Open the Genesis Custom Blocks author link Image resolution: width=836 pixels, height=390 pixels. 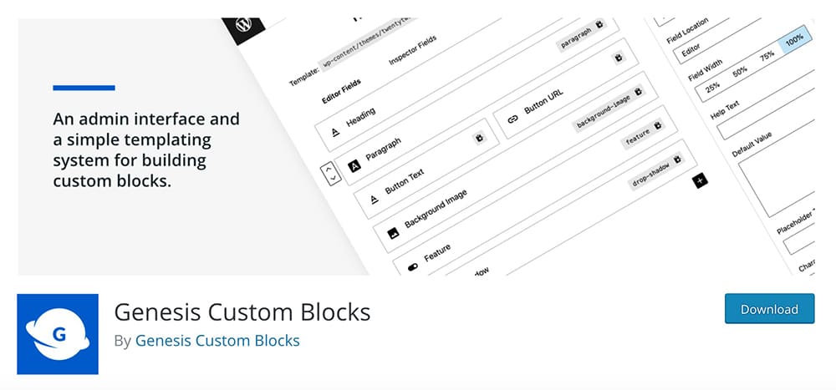pyautogui.click(x=217, y=341)
